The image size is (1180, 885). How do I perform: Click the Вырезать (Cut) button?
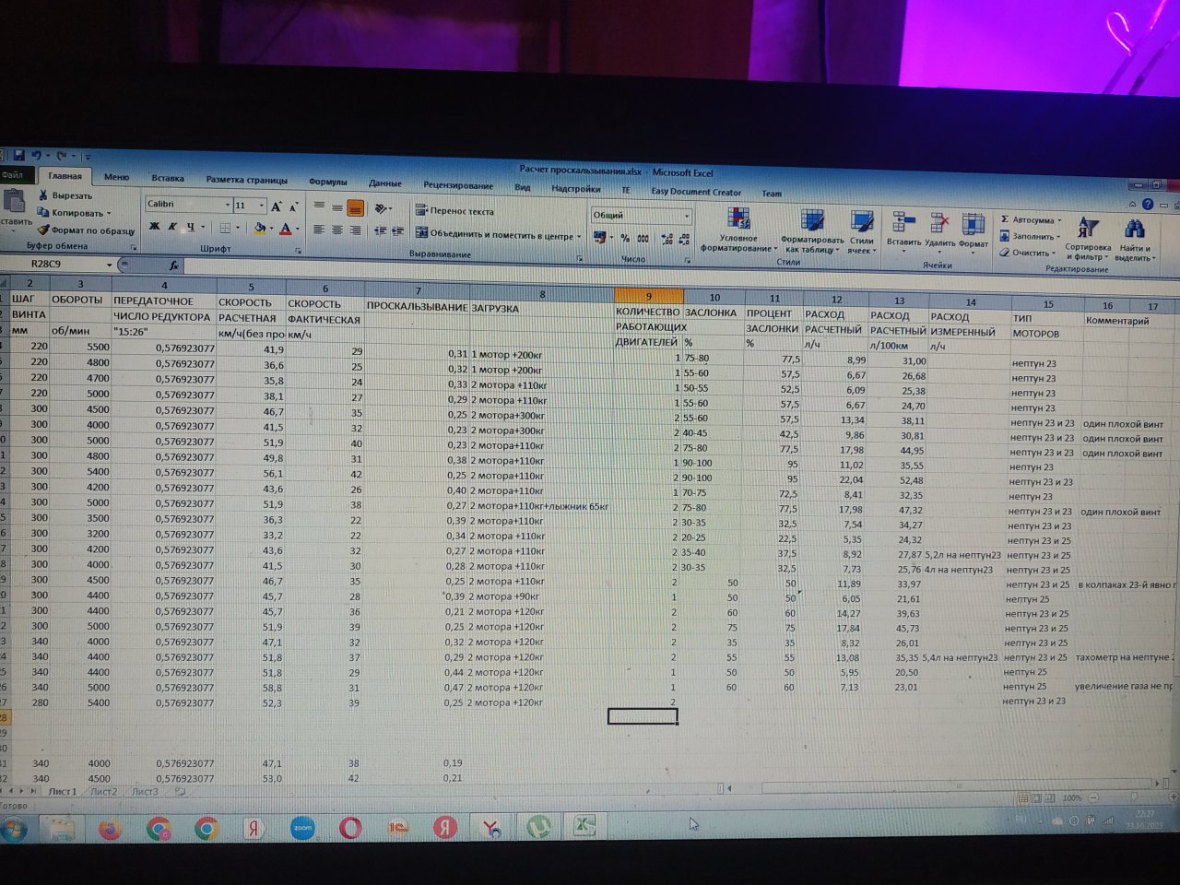[x=65, y=195]
